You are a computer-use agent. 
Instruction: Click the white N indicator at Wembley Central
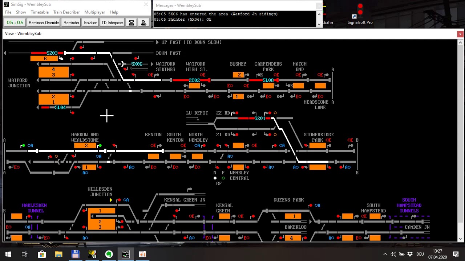[x=215, y=178]
